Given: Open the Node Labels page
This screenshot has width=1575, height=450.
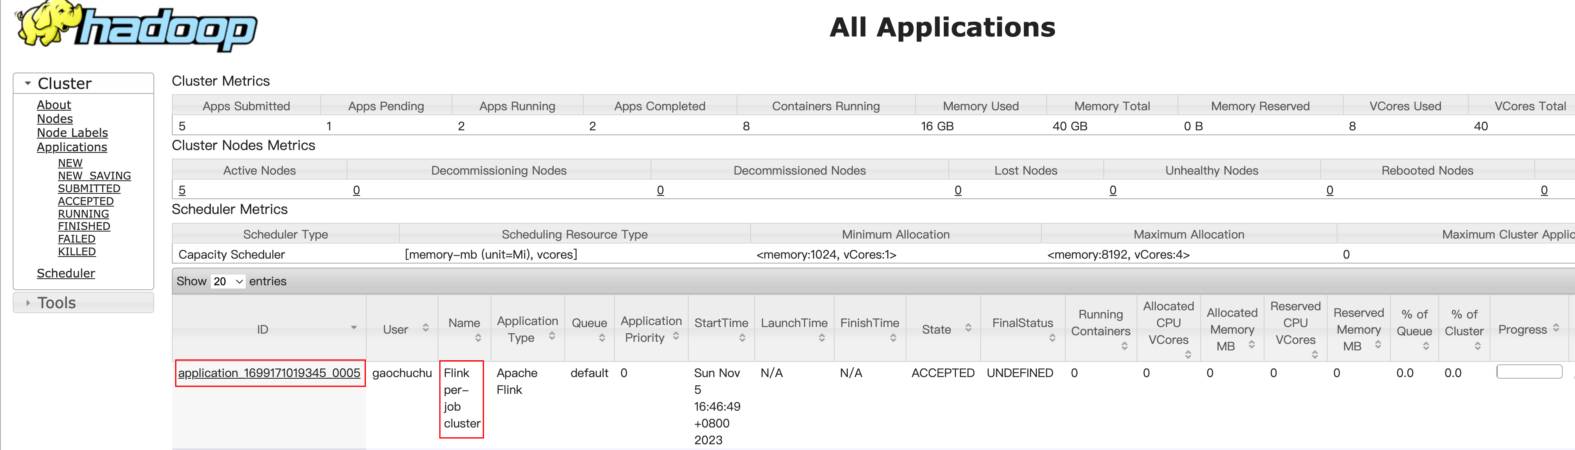Looking at the screenshot, I should (x=72, y=132).
